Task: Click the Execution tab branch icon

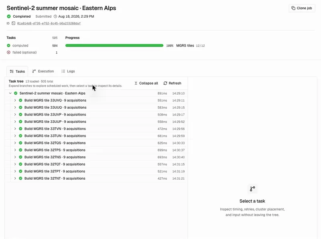Action: [34, 71]
